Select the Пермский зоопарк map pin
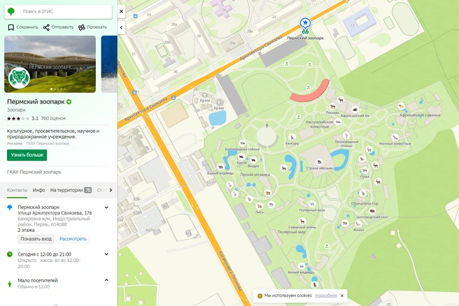The image size is (459, 306). [305, 23]
